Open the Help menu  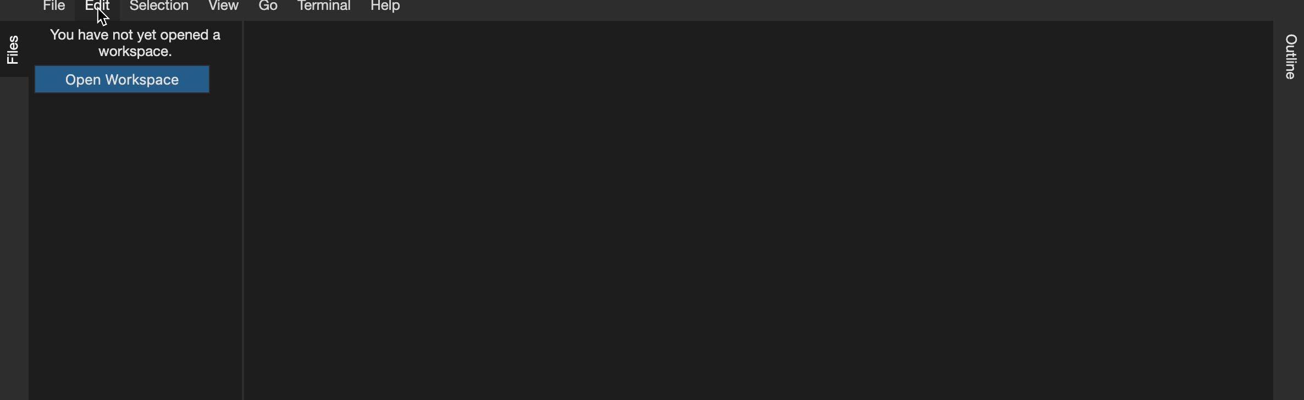coord(385,6)
